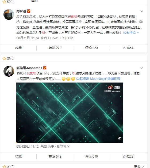Click verified V badge next to 赵皓阳-Moonfans

(45, 68)
